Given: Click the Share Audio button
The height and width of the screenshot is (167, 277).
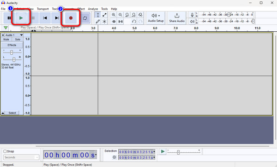Looking at the screenshot, I should 177,18.
